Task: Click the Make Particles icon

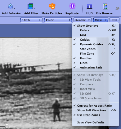Action: [x=52, y=6]
